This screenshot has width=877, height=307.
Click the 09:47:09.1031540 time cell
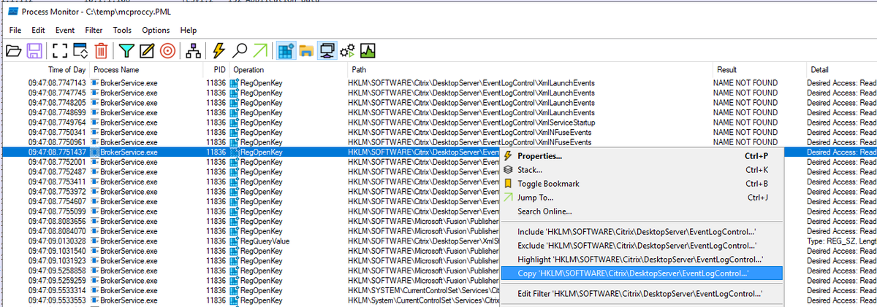(x=57, y=251)
